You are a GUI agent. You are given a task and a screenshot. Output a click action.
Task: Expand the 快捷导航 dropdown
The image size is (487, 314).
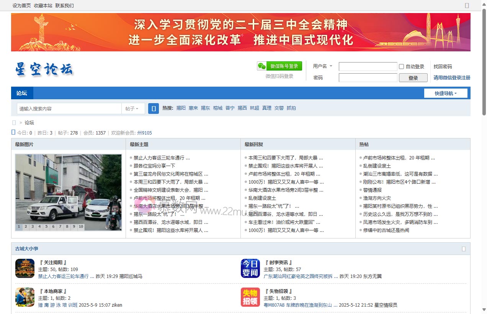446,93
